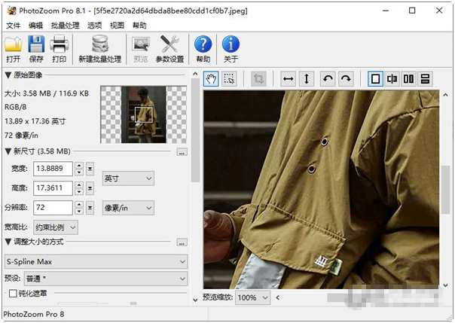The image size is (455, 323).
Task: Open the S-Spline Max resize method dropdown
Action: tap(96, 261)
